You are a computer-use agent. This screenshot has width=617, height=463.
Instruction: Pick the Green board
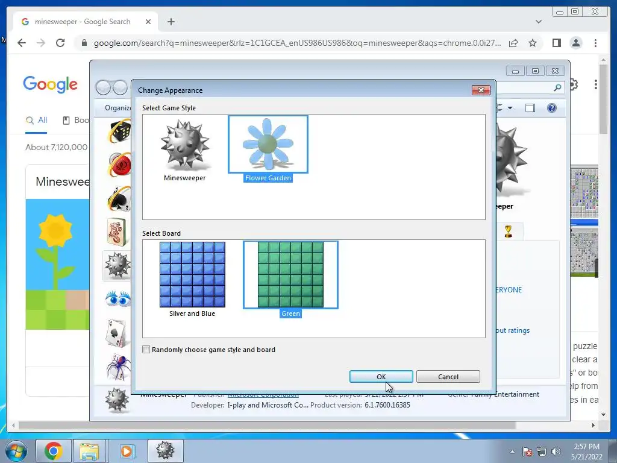290,279
